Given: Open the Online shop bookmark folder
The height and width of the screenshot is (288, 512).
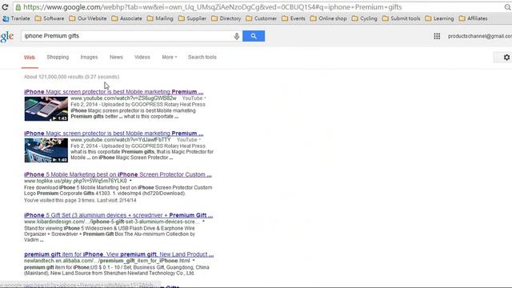Looking at the screenshot, I should (x=328, y=18).
